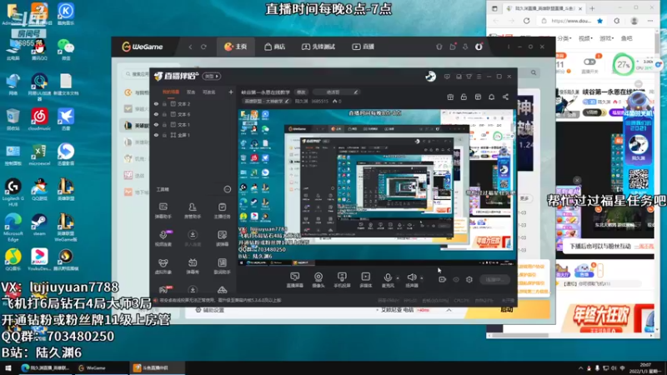The width and height of the screenshot is (667, 375).
Task: Open the mode pill next to 直播伴侣 logo
Action: point(212,77)
